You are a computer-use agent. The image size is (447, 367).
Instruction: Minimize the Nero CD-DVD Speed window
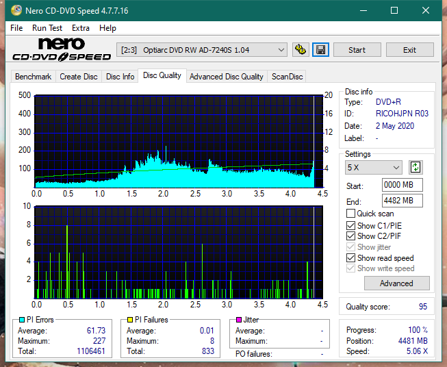coord(363,10)
